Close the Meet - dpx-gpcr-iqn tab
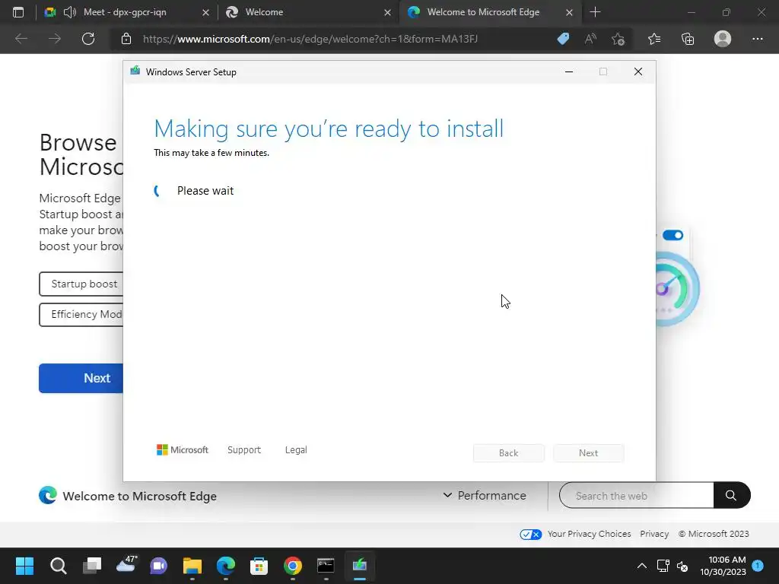Image resolution: width=779 pixels, height=584 pixels. pos(205,12)
